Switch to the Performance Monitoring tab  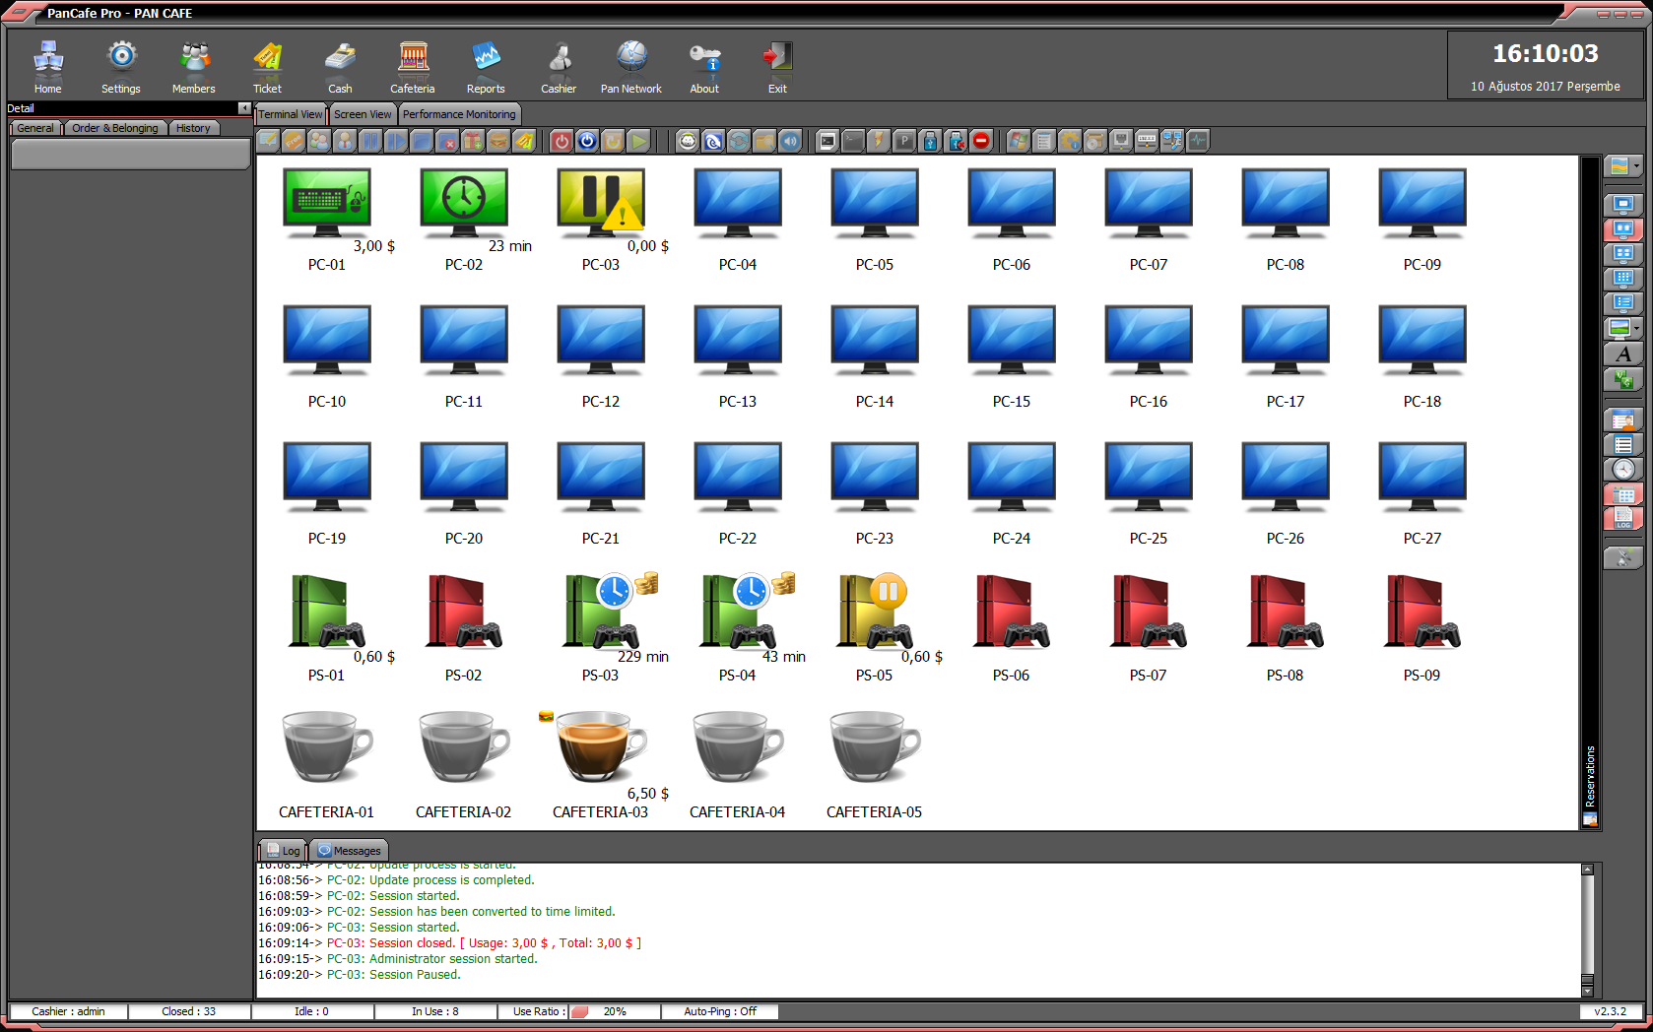point(459,113)
